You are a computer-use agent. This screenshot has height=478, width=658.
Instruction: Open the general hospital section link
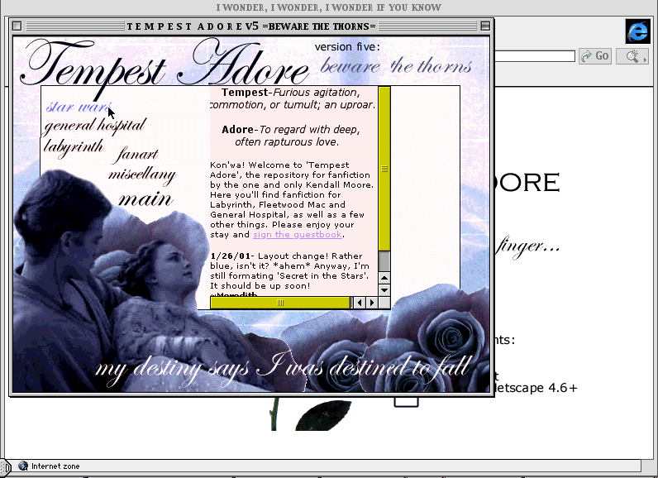point(94,127)
